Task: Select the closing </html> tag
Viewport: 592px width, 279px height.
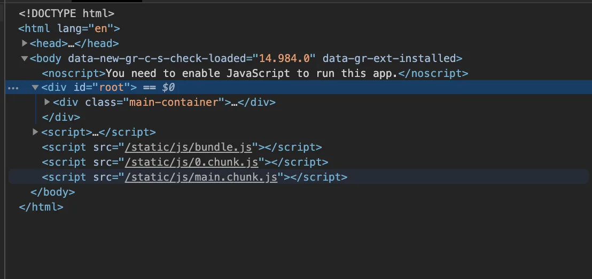Action: pos(41,207)
